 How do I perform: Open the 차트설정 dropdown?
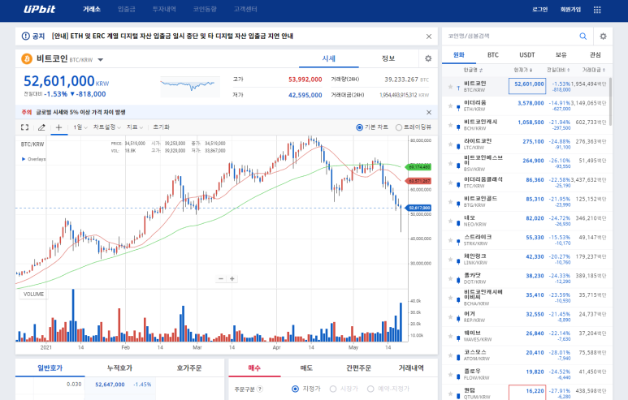pos(107,127)
